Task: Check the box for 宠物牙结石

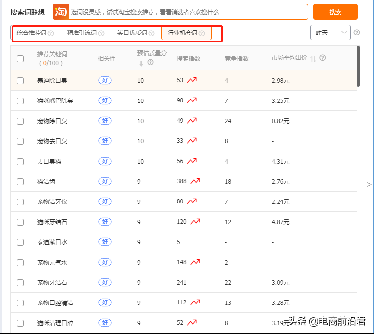Action: pos(20,283)
